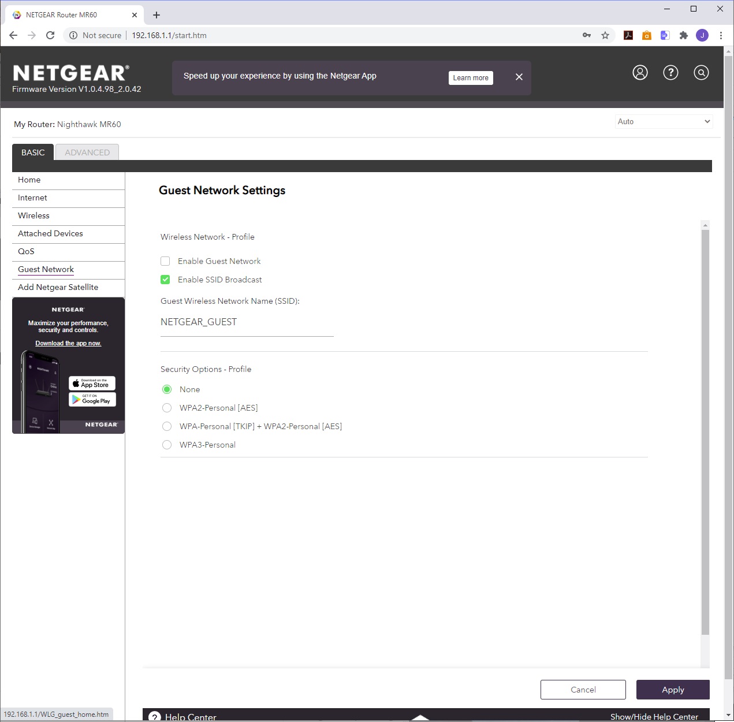Select WPA3-Personal security option
The image size is (734, 722).
click(x=167, y=445)
